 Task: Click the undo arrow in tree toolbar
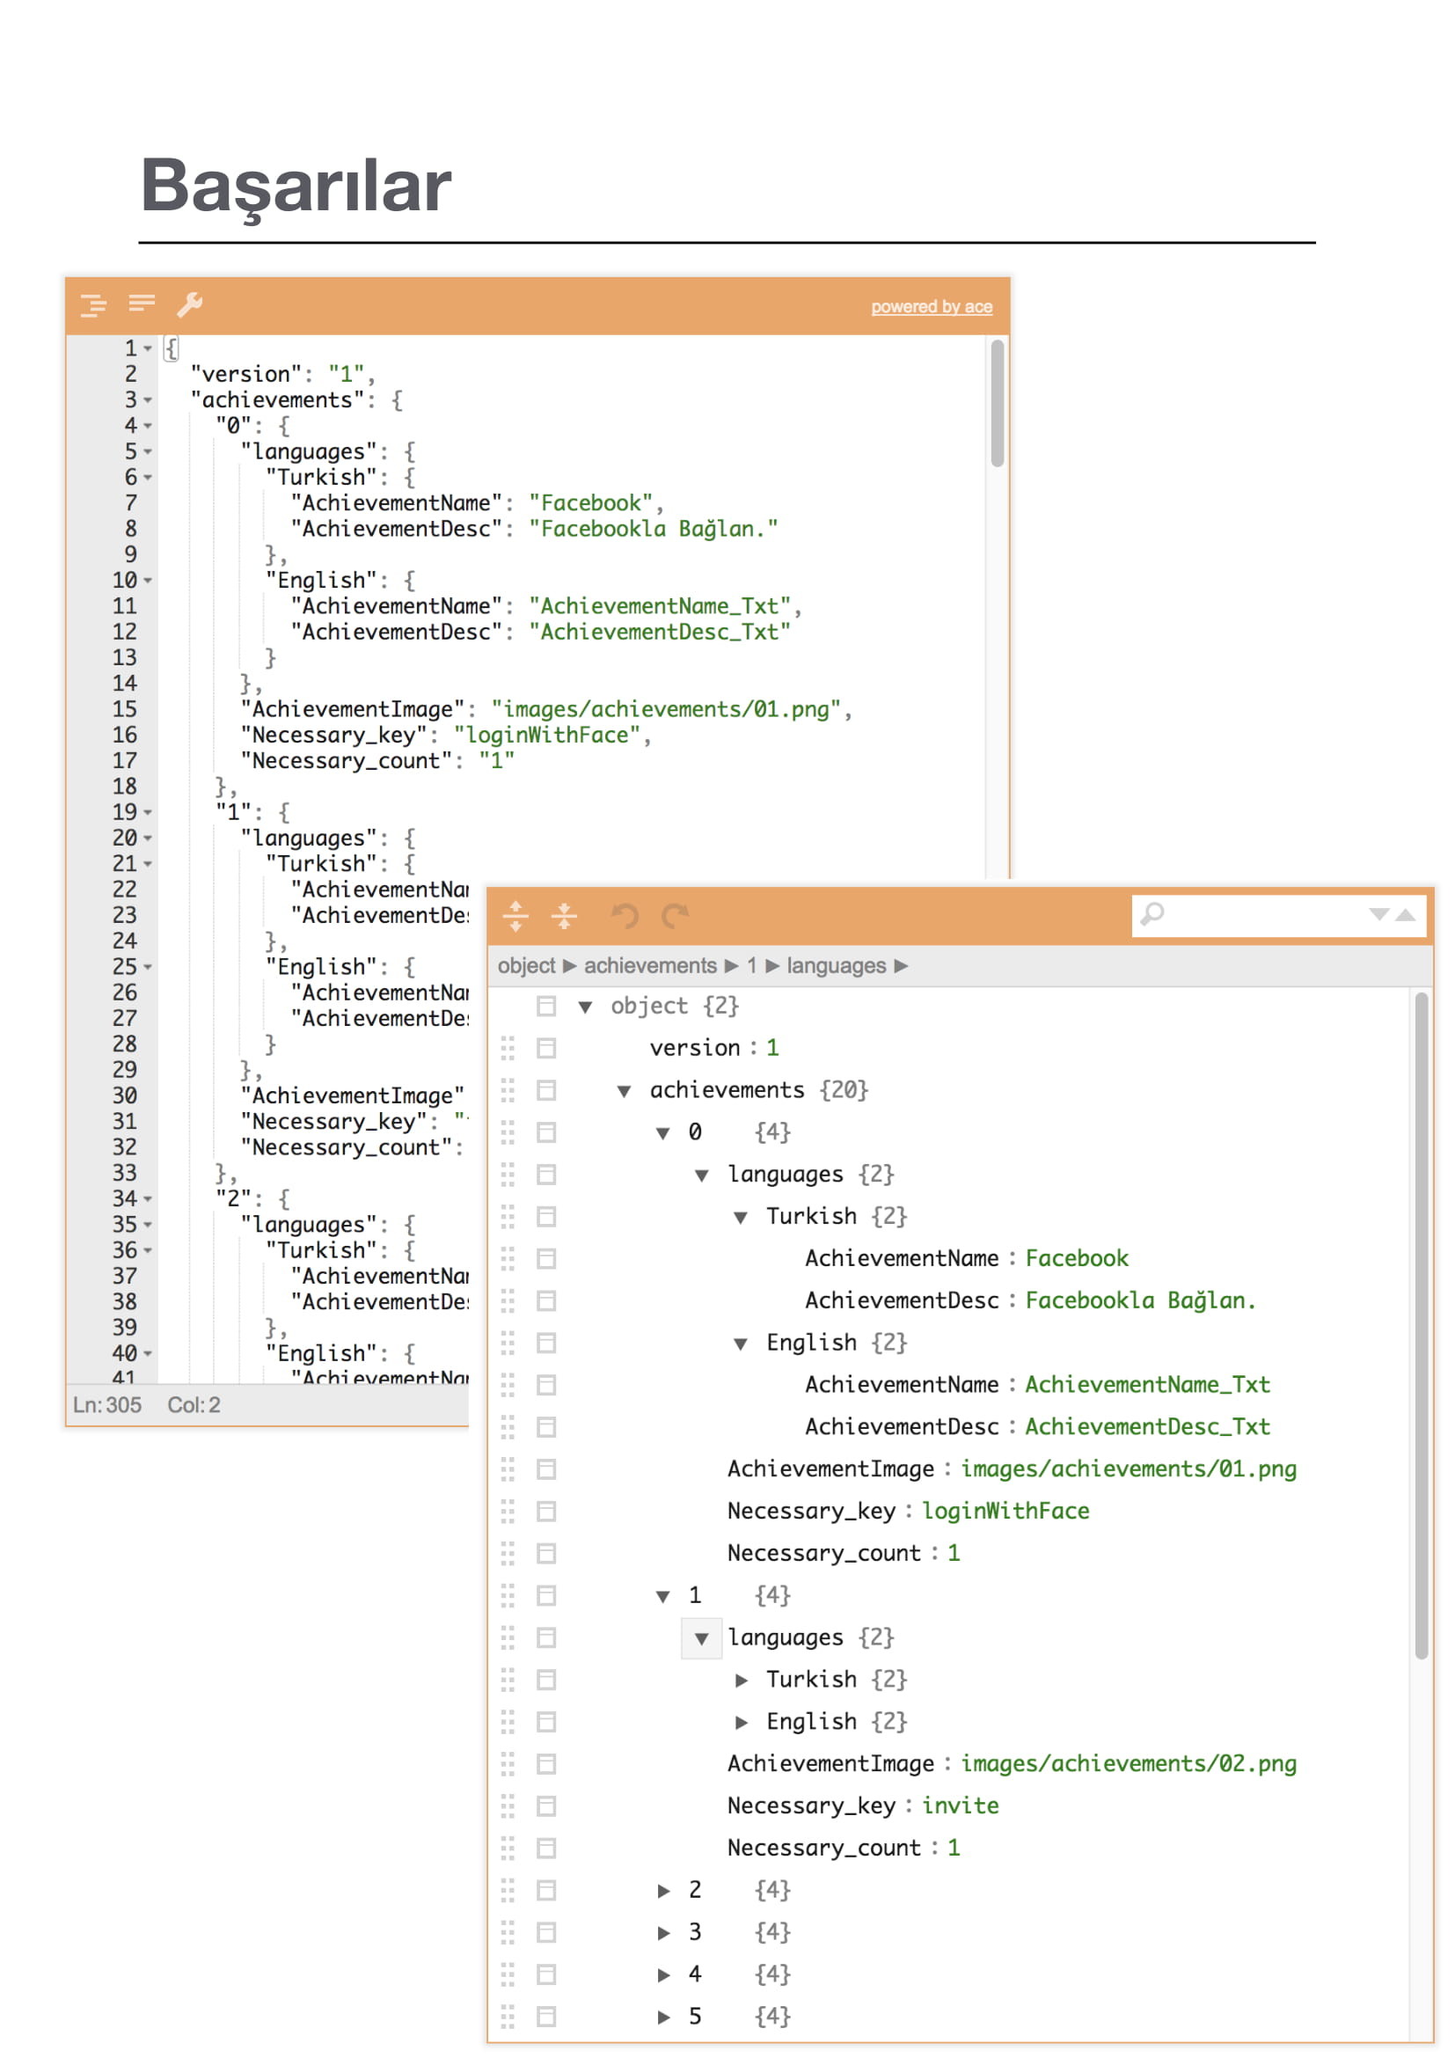625,916
